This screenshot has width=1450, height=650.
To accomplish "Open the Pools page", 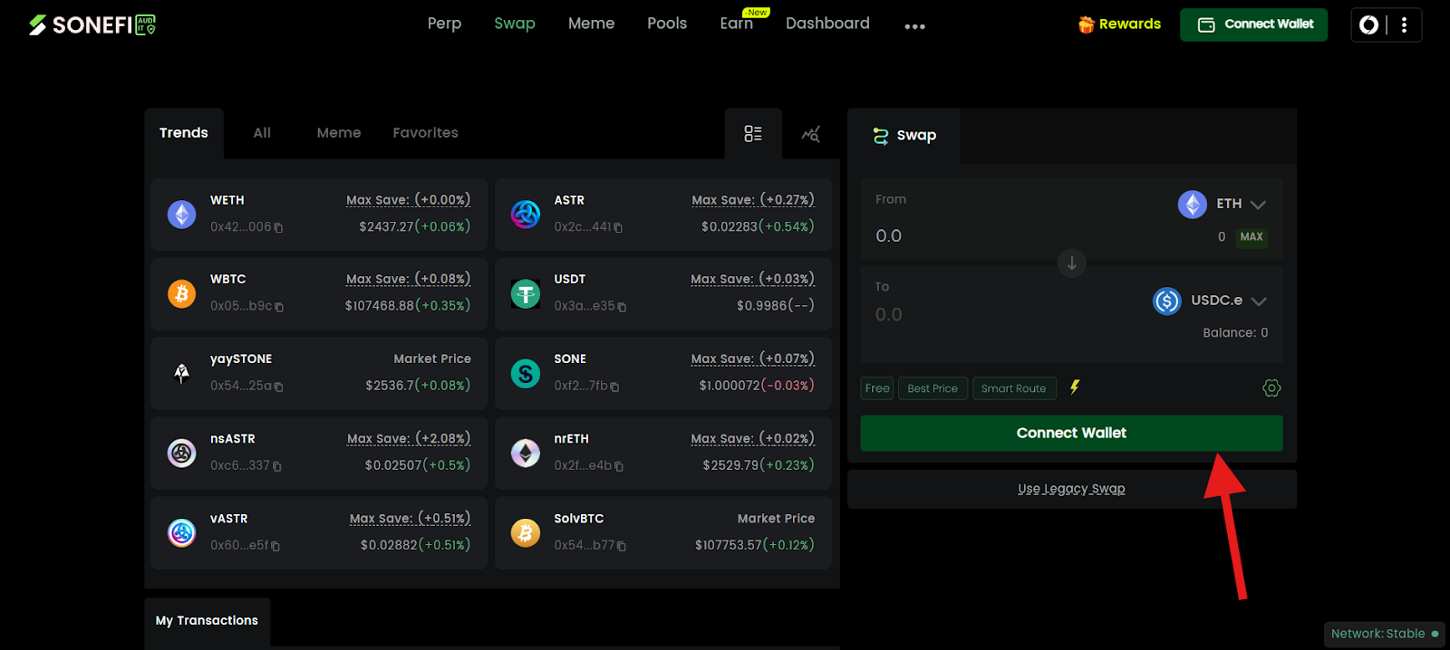I will [667, 24].
